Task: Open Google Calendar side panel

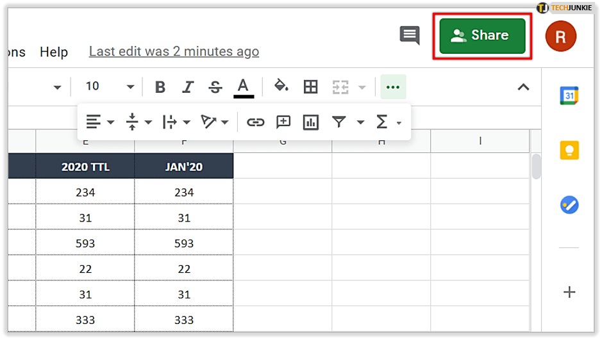Action: [x=569, y=95]
